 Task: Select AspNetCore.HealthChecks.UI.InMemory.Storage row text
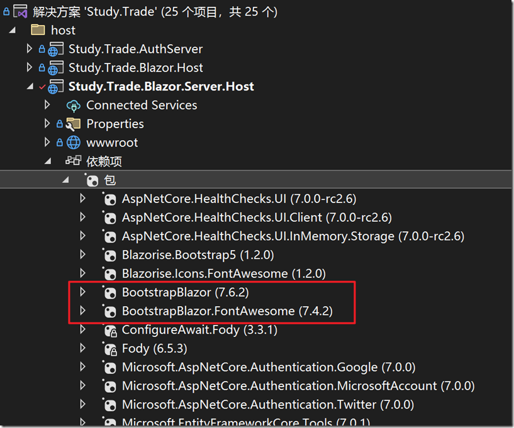point(293,236)
